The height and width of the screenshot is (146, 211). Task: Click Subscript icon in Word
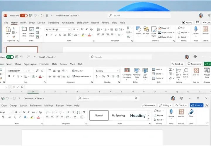tap(15, 117)
